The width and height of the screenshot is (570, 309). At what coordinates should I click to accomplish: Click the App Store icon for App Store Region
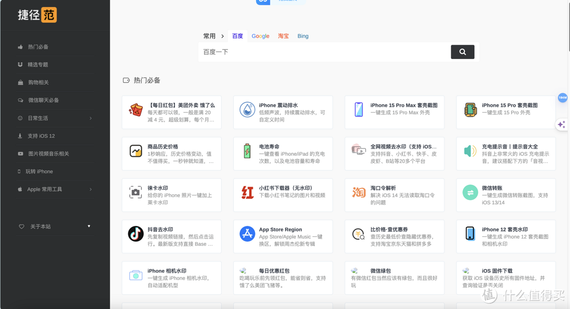(x=247, y=234)
